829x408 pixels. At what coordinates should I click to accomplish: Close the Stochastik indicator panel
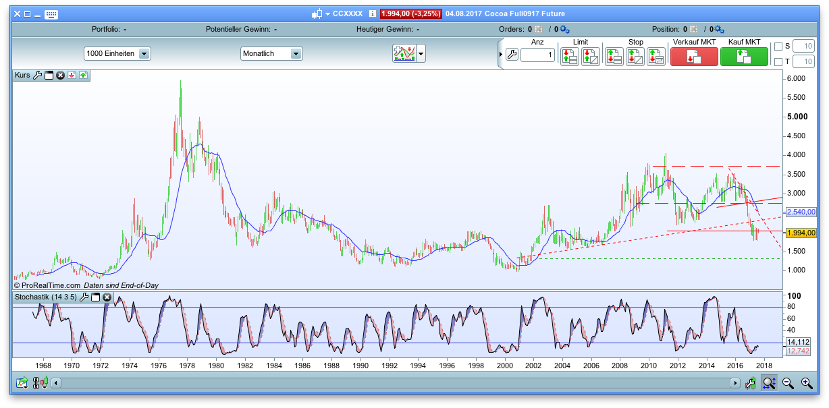point(107,297)
